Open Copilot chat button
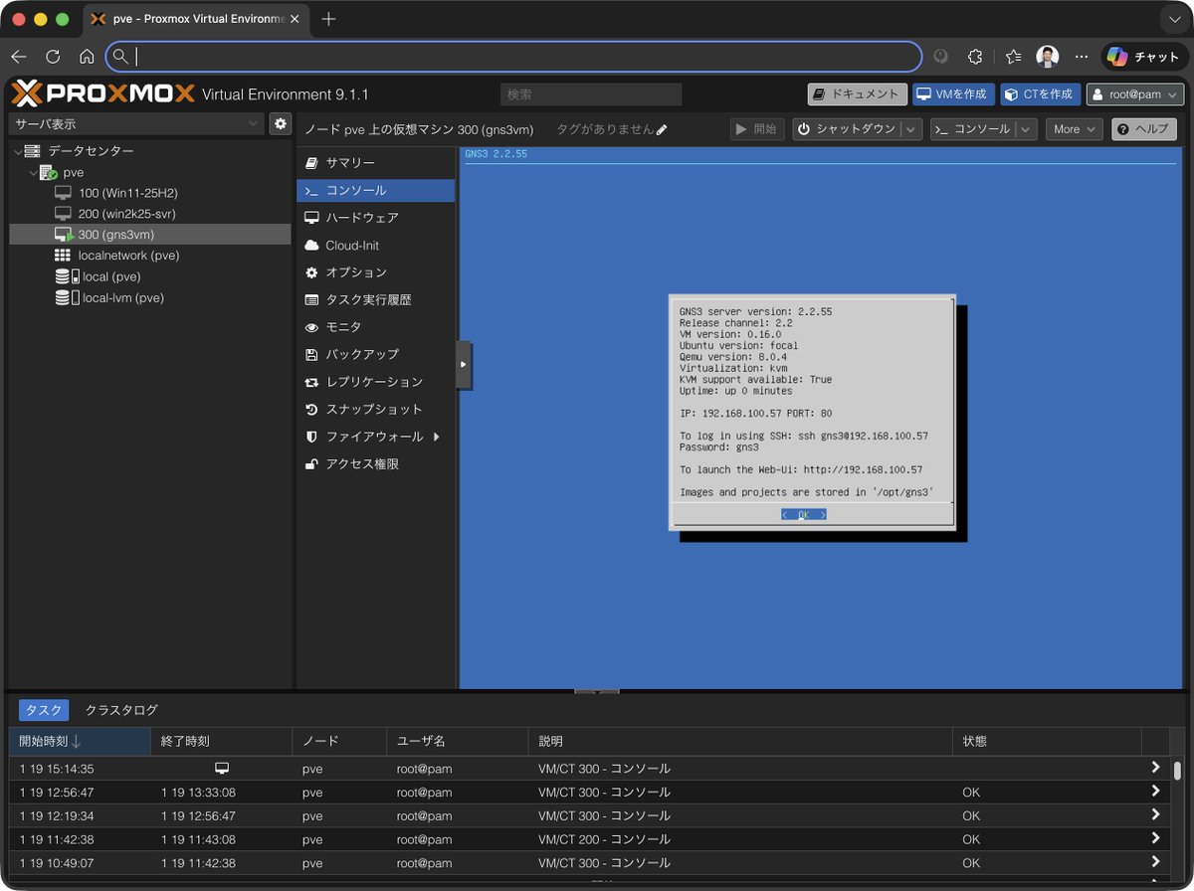Viewport: 1194px width, 891px height. [1144, 57]
